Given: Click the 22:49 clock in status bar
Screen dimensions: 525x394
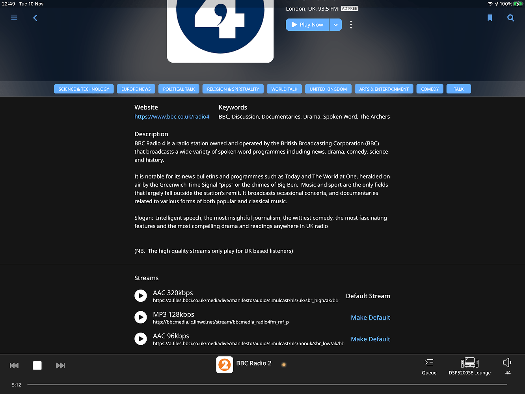Looking at the screenshot, I should pyautogui.click(x=9, y=4).
